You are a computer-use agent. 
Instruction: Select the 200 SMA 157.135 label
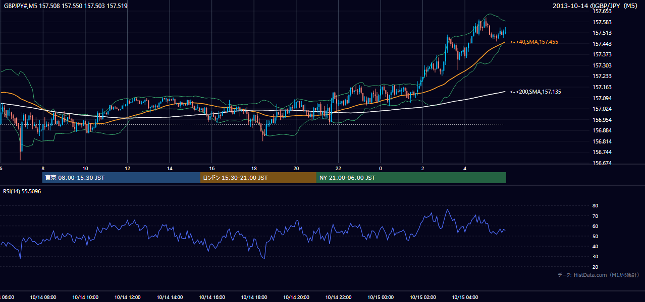pos(535,92)
